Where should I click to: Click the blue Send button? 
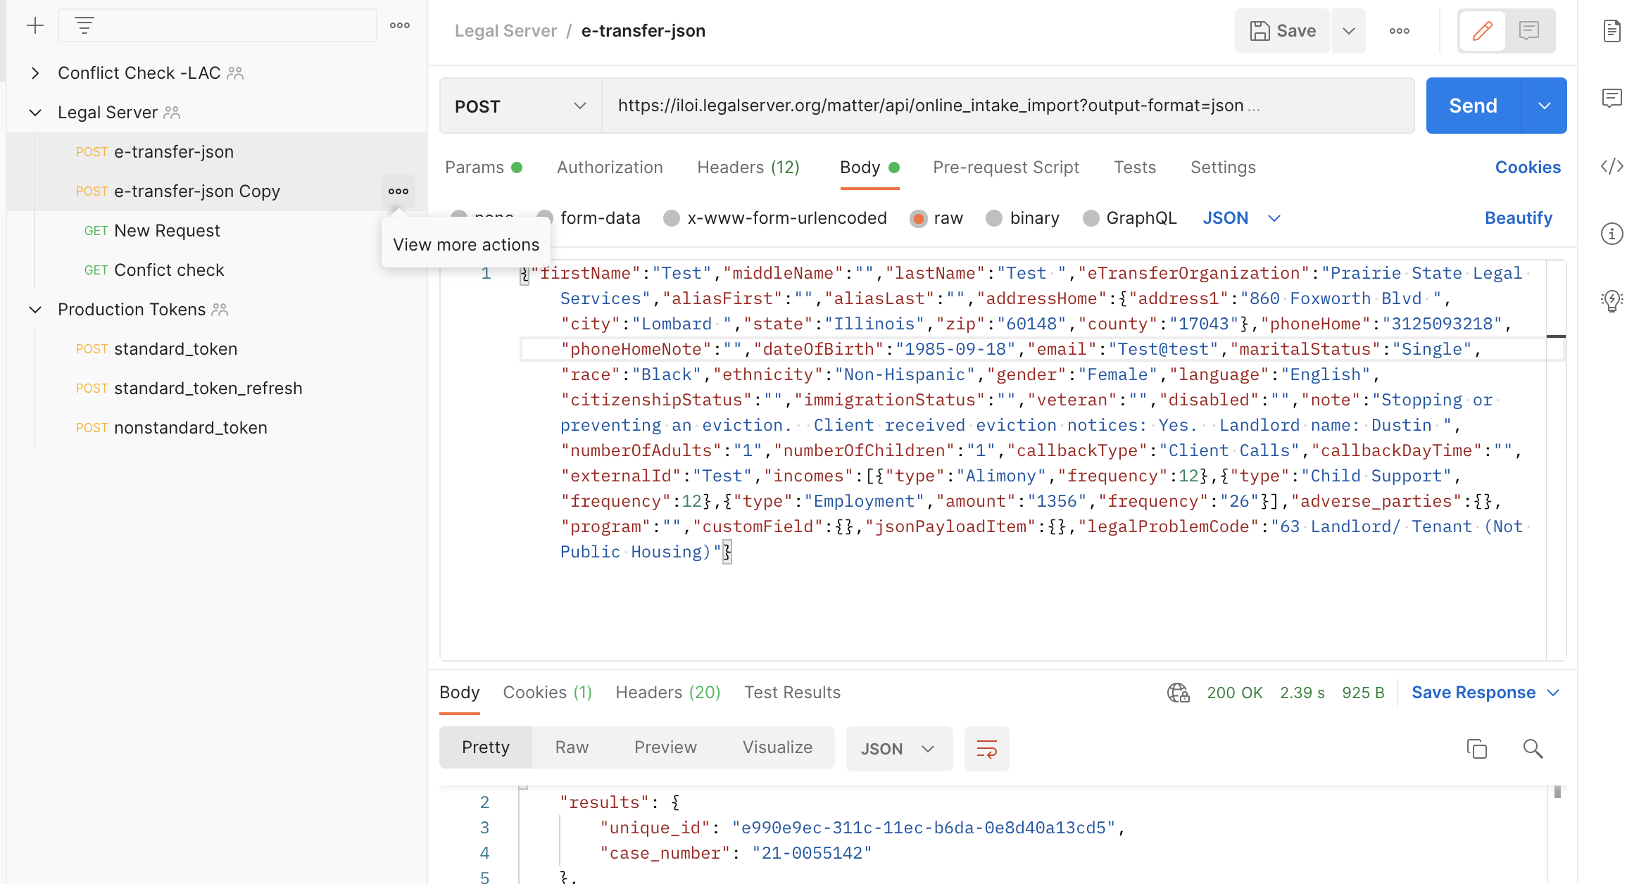(x=1473, y=106)
